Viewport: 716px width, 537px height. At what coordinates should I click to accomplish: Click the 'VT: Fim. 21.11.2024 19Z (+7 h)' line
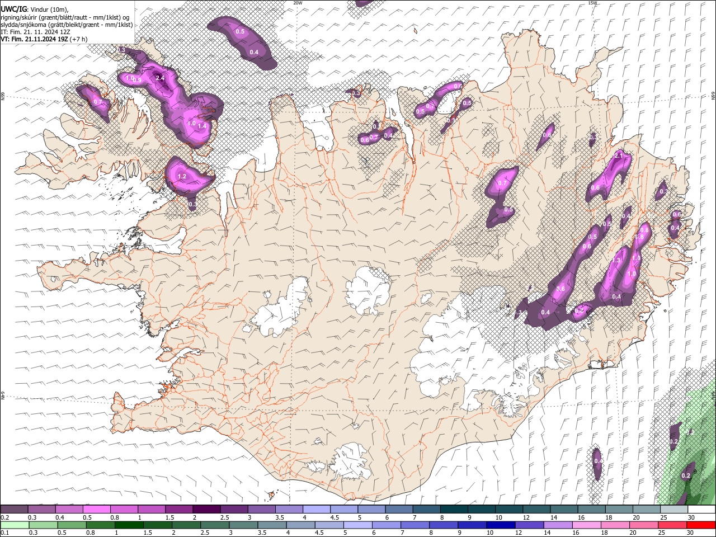tap(44, 39)
